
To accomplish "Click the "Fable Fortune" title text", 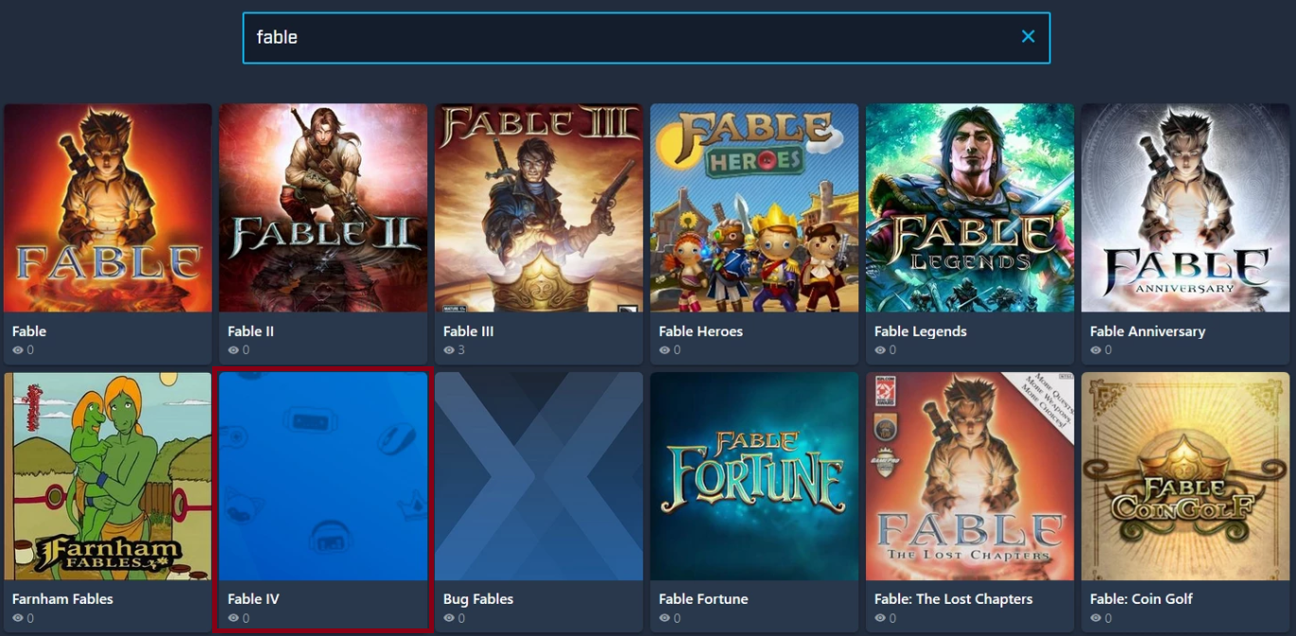I will pos(704,599).
